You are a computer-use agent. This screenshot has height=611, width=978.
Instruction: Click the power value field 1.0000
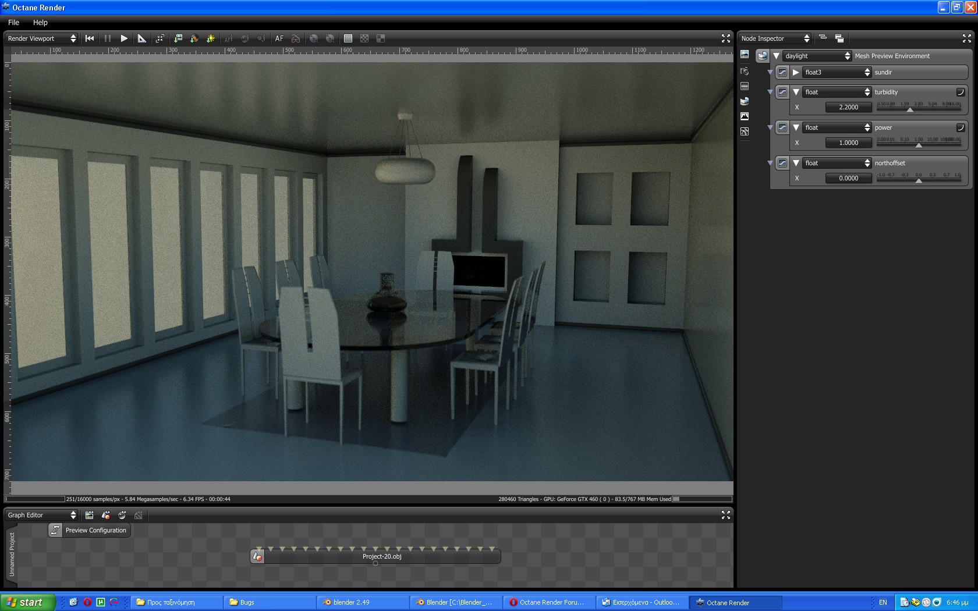point(848,143)
